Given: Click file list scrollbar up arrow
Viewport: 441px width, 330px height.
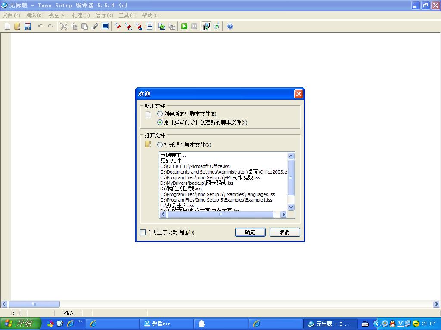Looking at the screenshot, I should (291, 156).
